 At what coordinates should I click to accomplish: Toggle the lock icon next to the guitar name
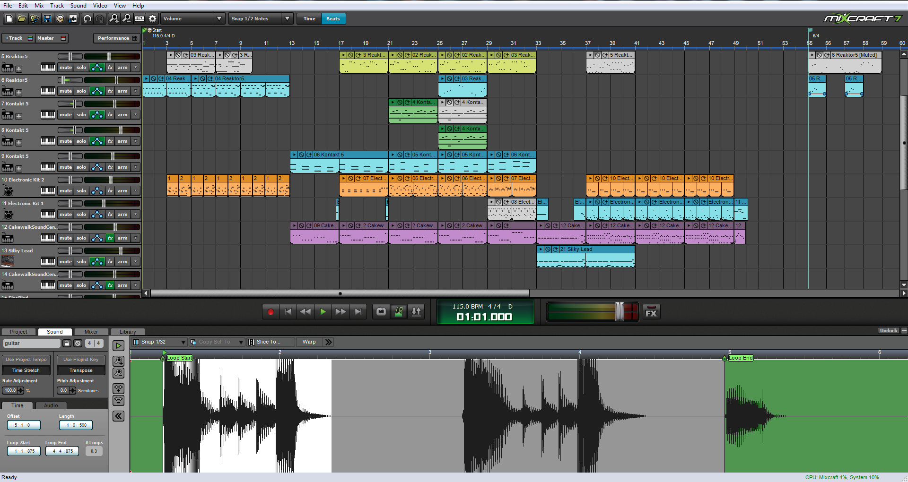click(67, 344)
